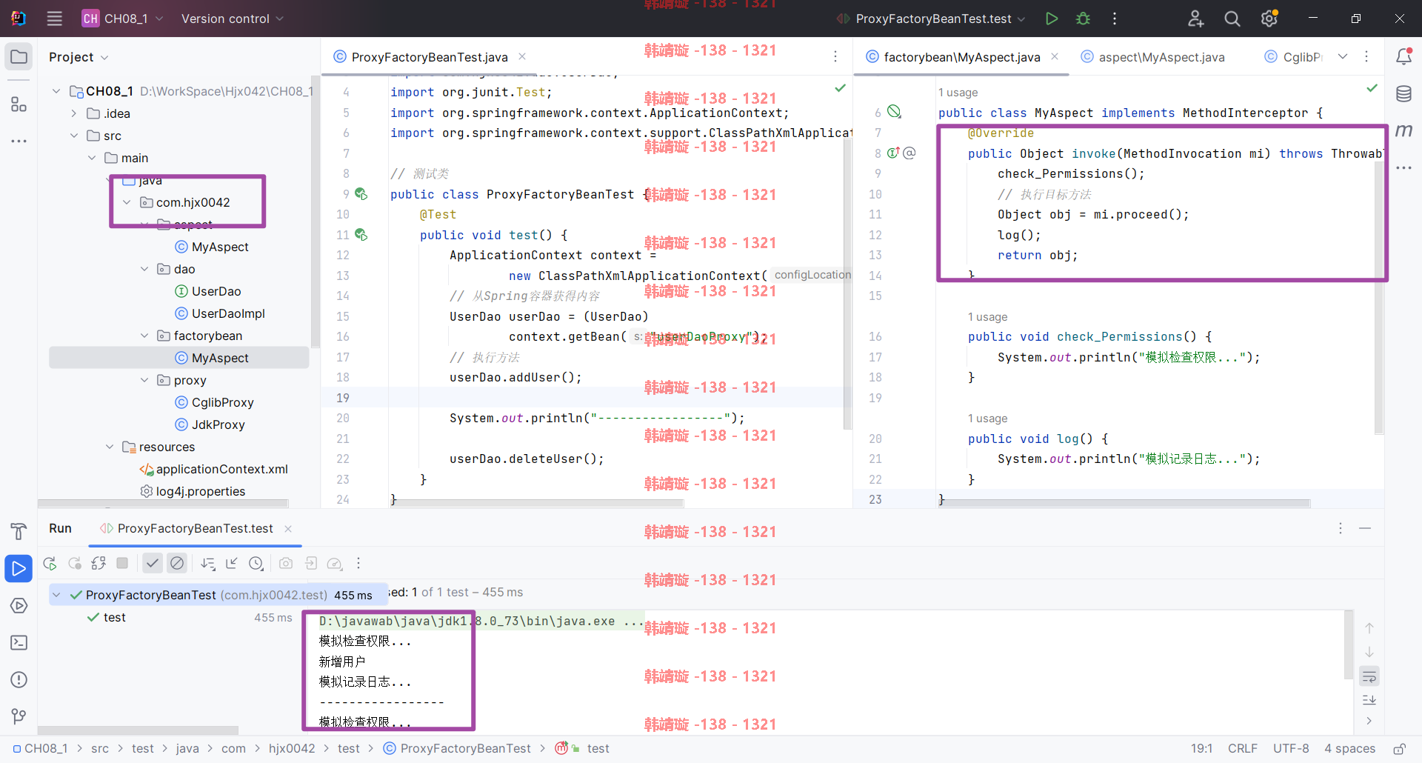
Task: Click the Stop button in the Run toolbar
Action: tap(122, 563)
